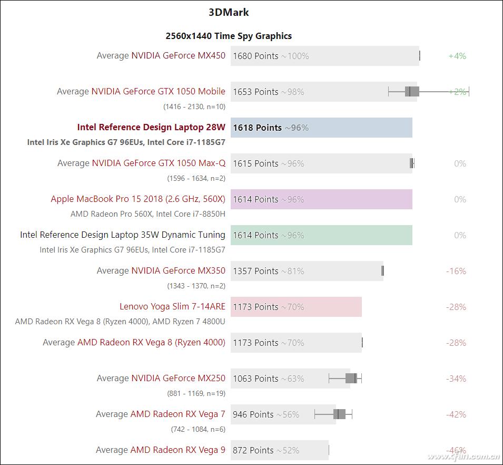Click the +4% difference value for MX450
This screenshot has height=465, width=503.
click(x=457, y=56)
